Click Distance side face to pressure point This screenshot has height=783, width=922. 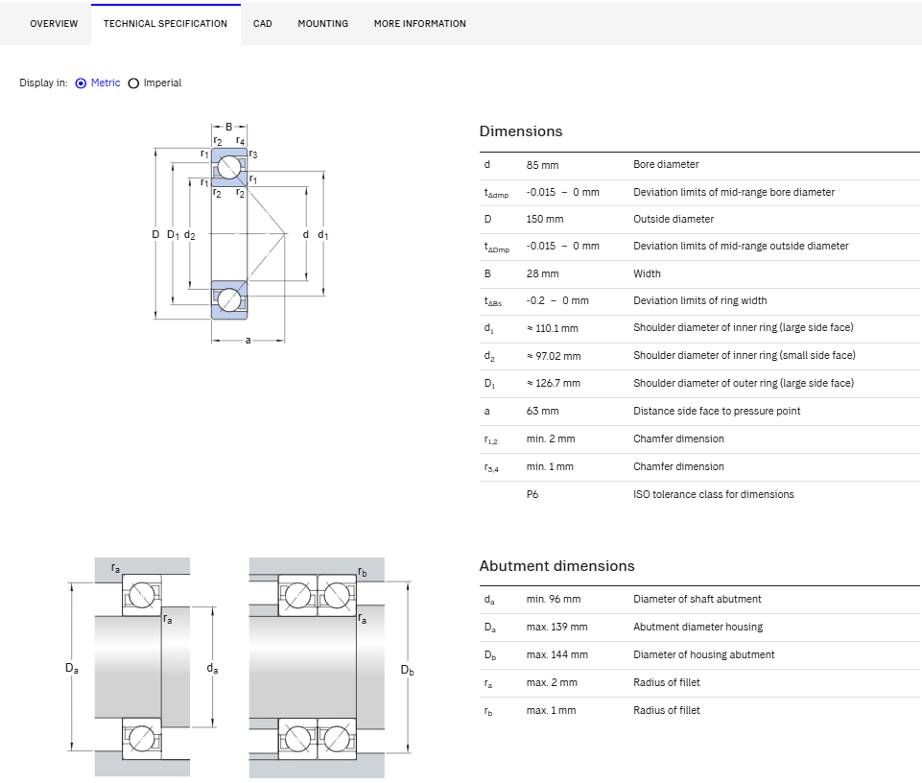click(717, 412)
